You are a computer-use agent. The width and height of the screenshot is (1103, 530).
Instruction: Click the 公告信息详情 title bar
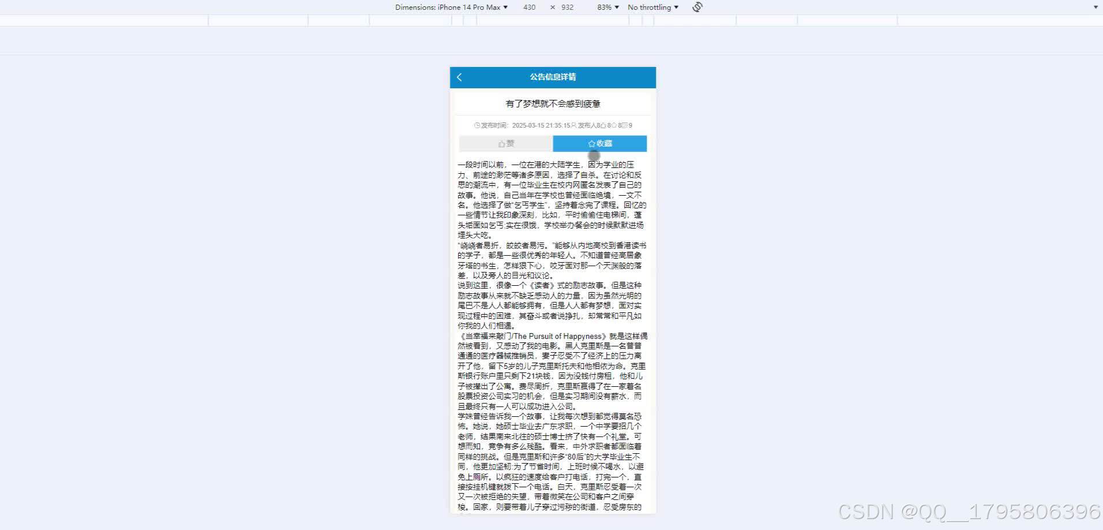(x=552, y=77)
